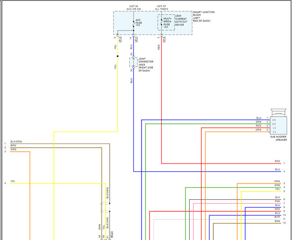Click the 'MF21' connector reference
Viewport: 292px width, 240px height.
coord(111,235)
